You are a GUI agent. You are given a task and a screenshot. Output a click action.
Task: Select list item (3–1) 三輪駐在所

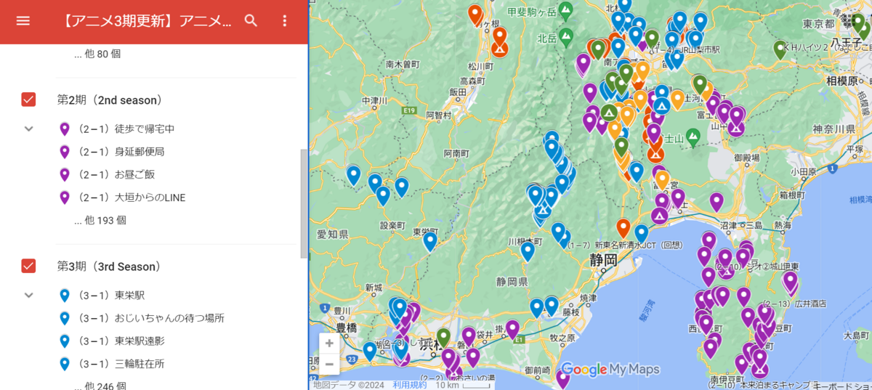coord(119,364)
